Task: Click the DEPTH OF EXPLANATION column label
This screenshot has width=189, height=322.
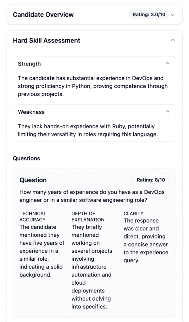Action: tap(88, 217)
